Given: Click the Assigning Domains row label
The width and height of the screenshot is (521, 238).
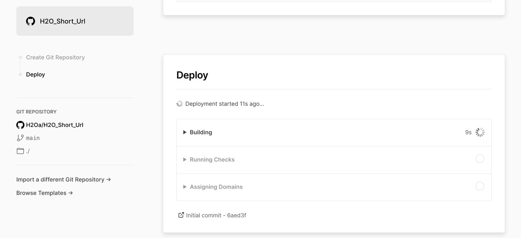Looking at the screenshot, I should 216,187.
